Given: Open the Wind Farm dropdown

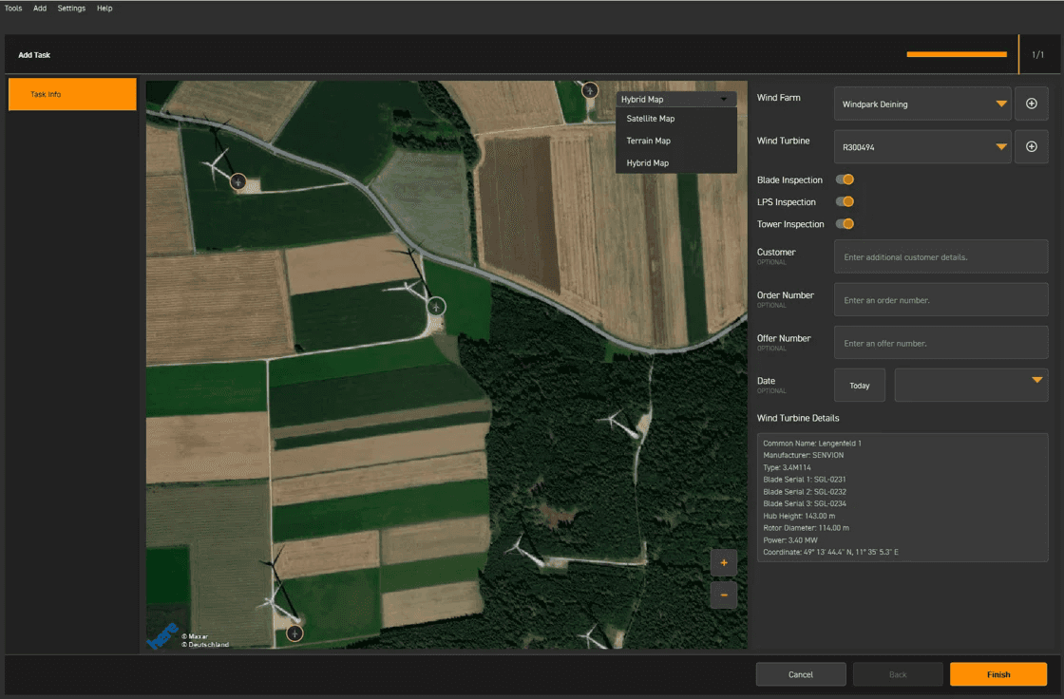Looking at the screenshot, I should [921, 104].
